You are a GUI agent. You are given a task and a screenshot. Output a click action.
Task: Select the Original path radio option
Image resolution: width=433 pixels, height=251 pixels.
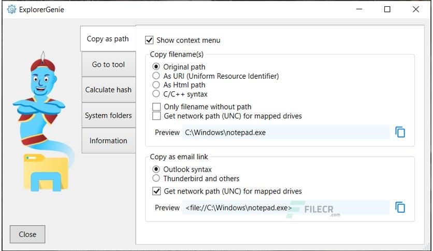(156, 66)
